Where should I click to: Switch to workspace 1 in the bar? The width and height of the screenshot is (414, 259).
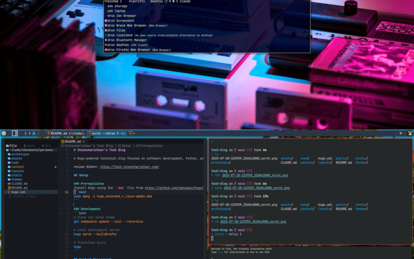(x=24, y=133)
